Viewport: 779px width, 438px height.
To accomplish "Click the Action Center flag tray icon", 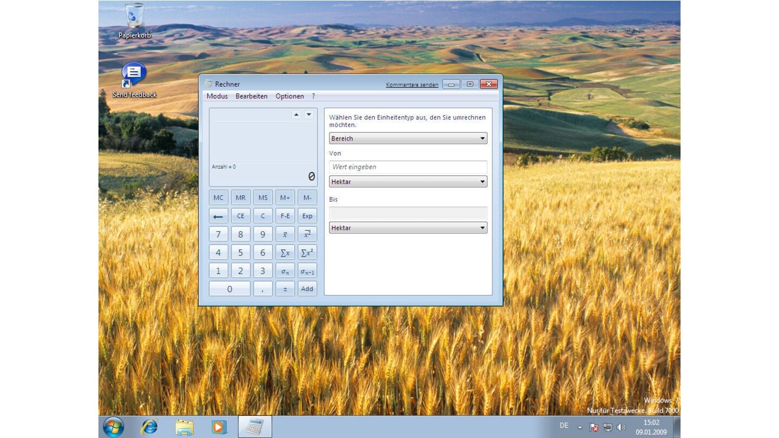I will 593,427.
